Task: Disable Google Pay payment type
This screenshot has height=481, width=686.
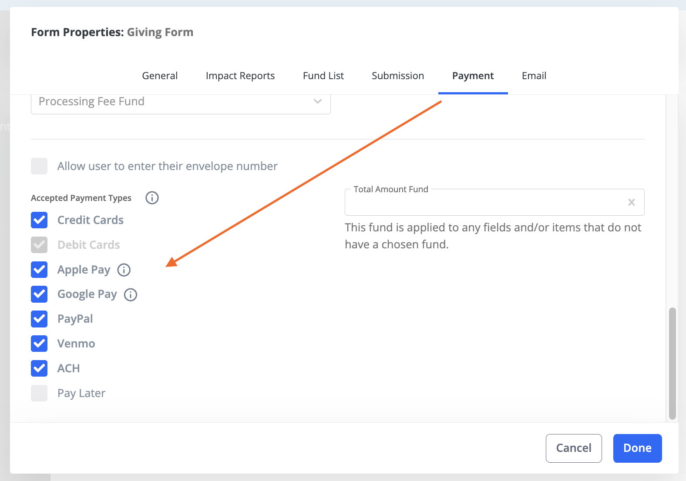Action: pos(39,294)
